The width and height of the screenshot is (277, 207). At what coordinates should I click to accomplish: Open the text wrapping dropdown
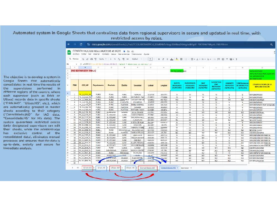(204, 59)
